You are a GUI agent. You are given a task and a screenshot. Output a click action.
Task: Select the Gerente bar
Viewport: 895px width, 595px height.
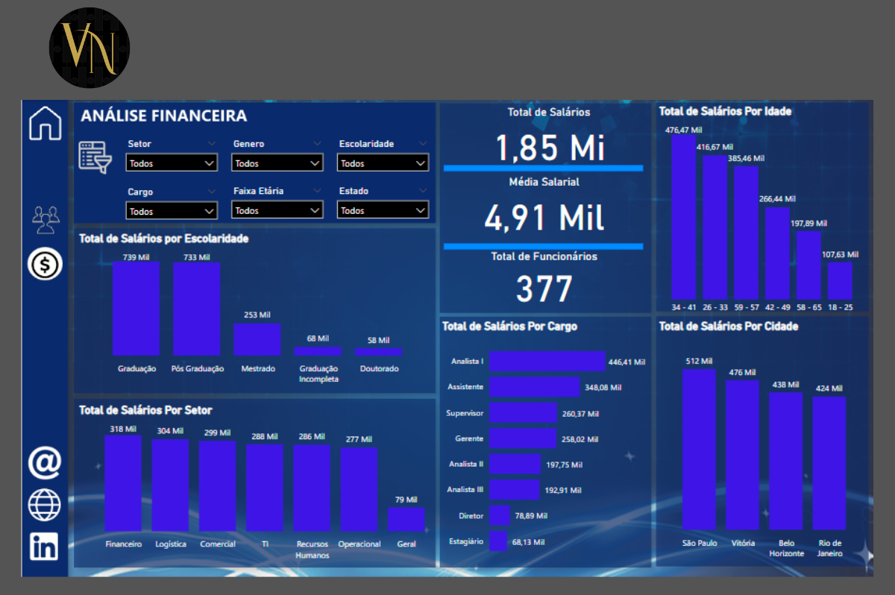(x=524, y=438)
